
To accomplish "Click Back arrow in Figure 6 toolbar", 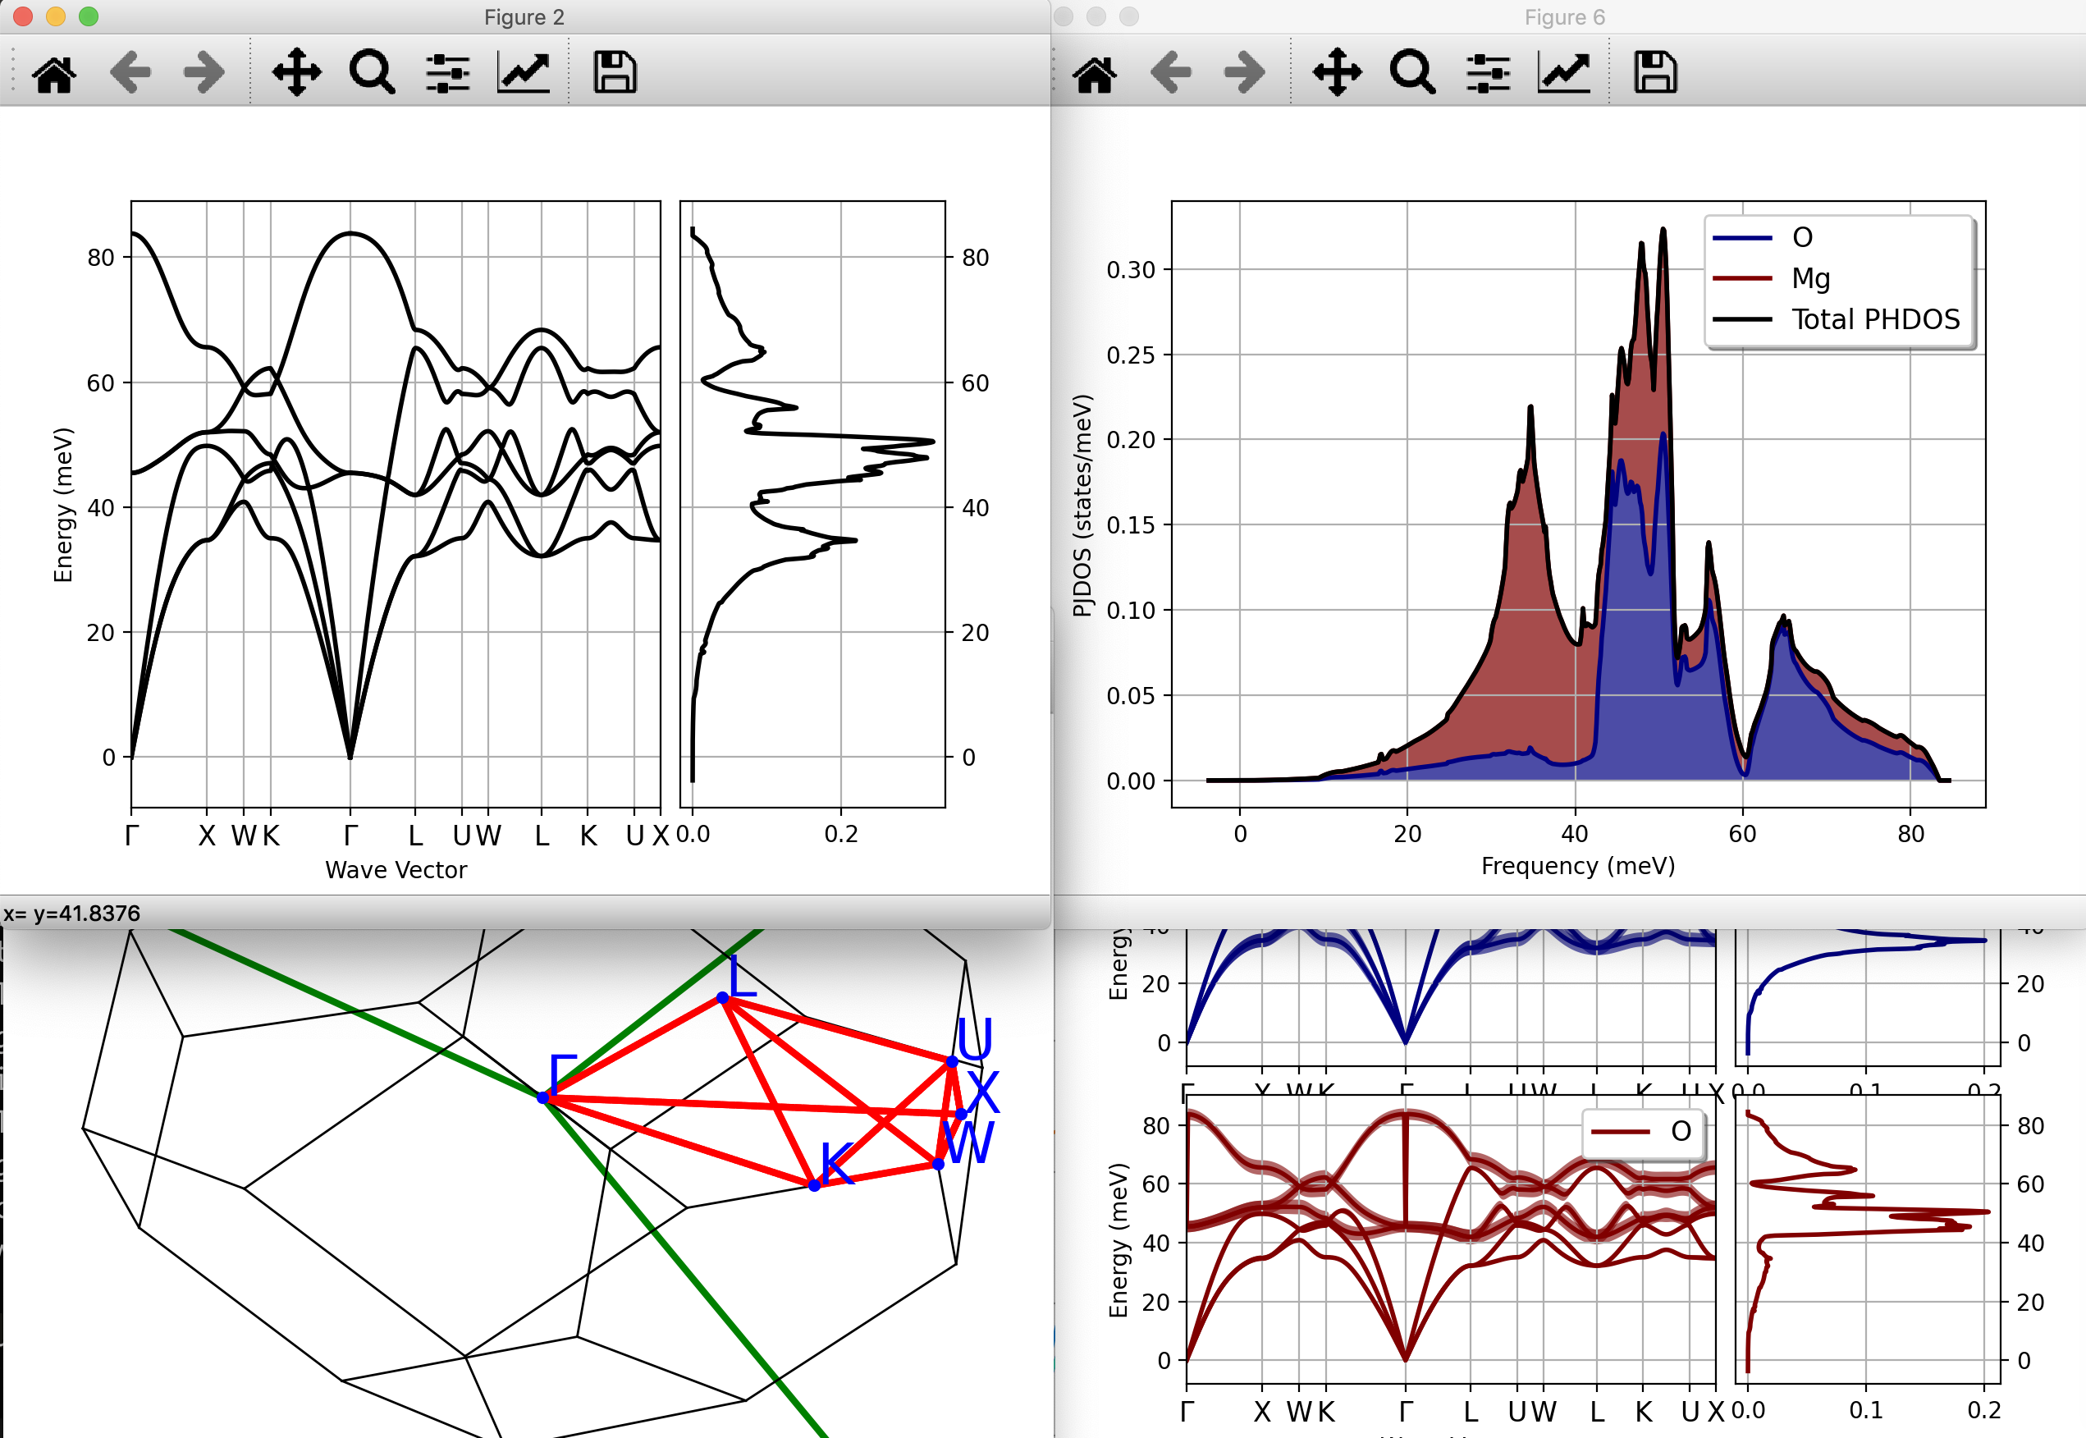I will pyautogui.click(x=1171, y=73).
